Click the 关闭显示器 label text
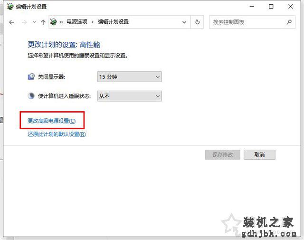Screen dimensions: 304x240 pyautogui.click(x=51, y=77)
